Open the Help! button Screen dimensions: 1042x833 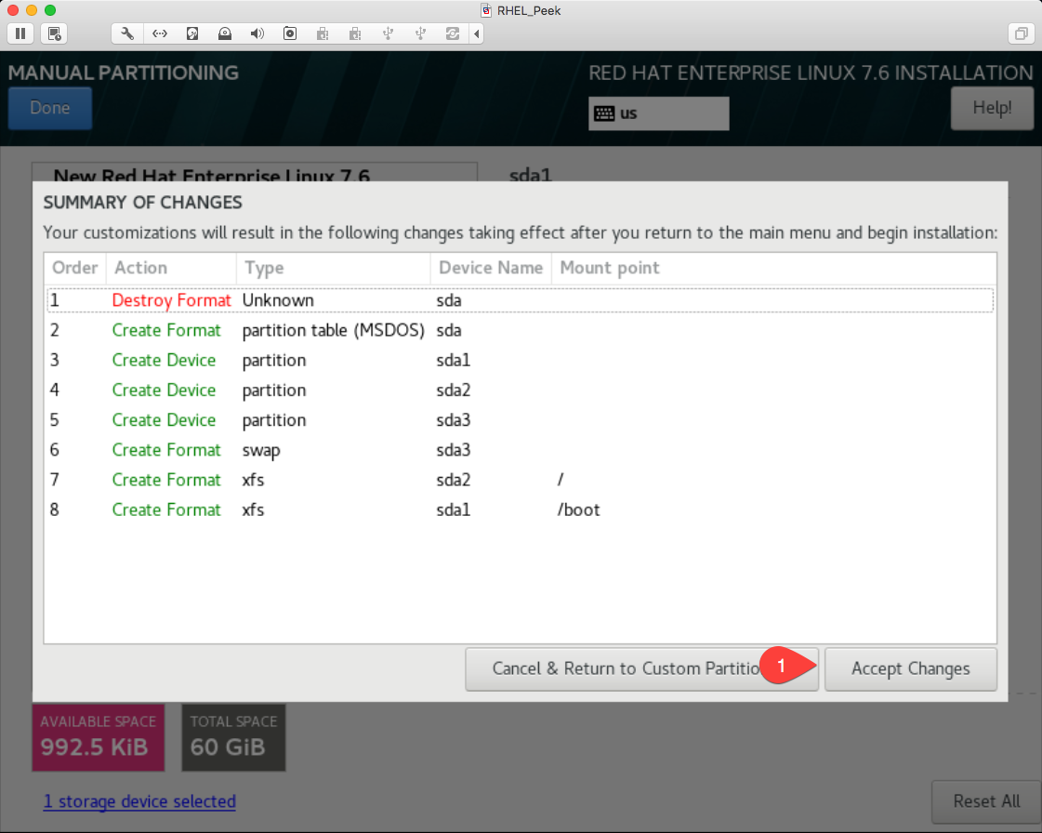[992, 108]
